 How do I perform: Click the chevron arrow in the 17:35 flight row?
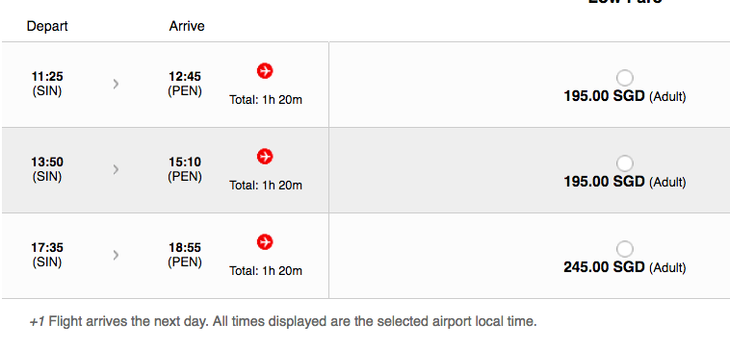click(x=116, y=255)
